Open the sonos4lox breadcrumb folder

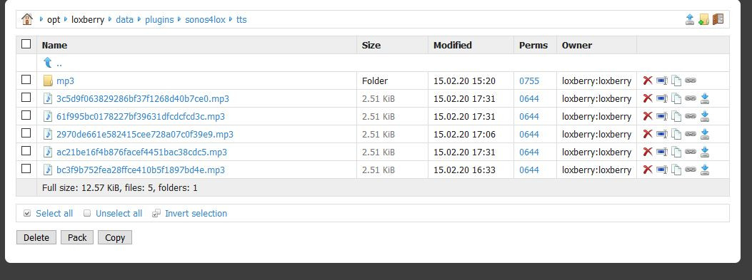(x=205, y=20)
